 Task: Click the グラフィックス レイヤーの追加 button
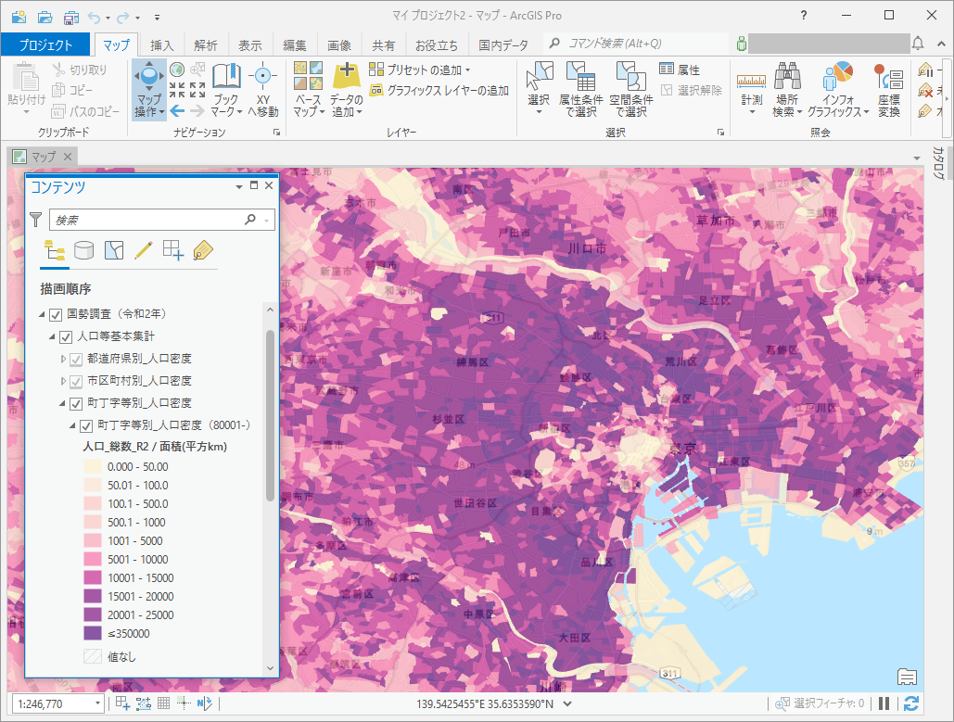[x=439, y=91]
